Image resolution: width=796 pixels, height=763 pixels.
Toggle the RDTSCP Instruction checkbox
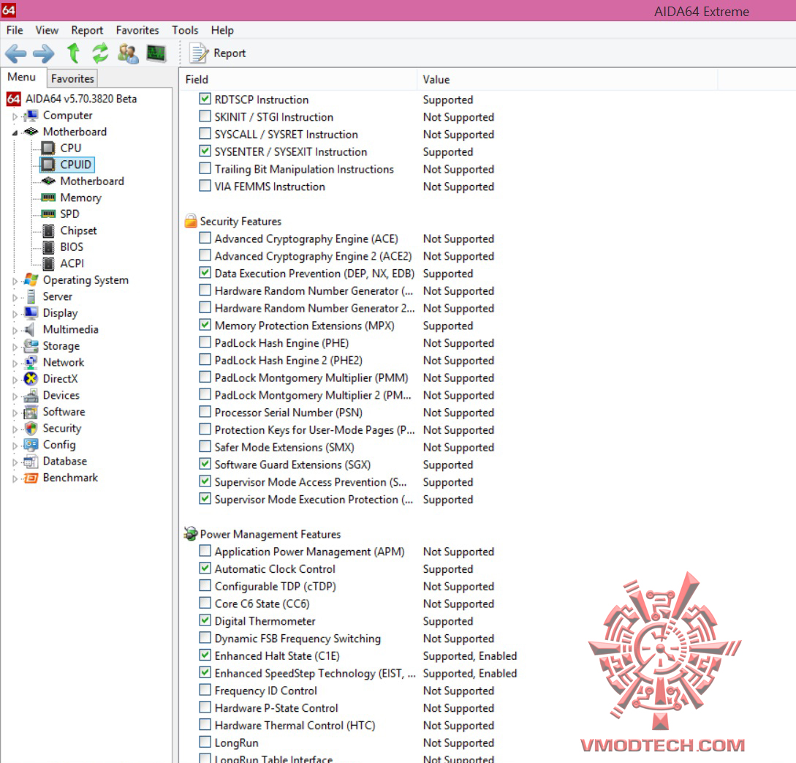(205, 99)
